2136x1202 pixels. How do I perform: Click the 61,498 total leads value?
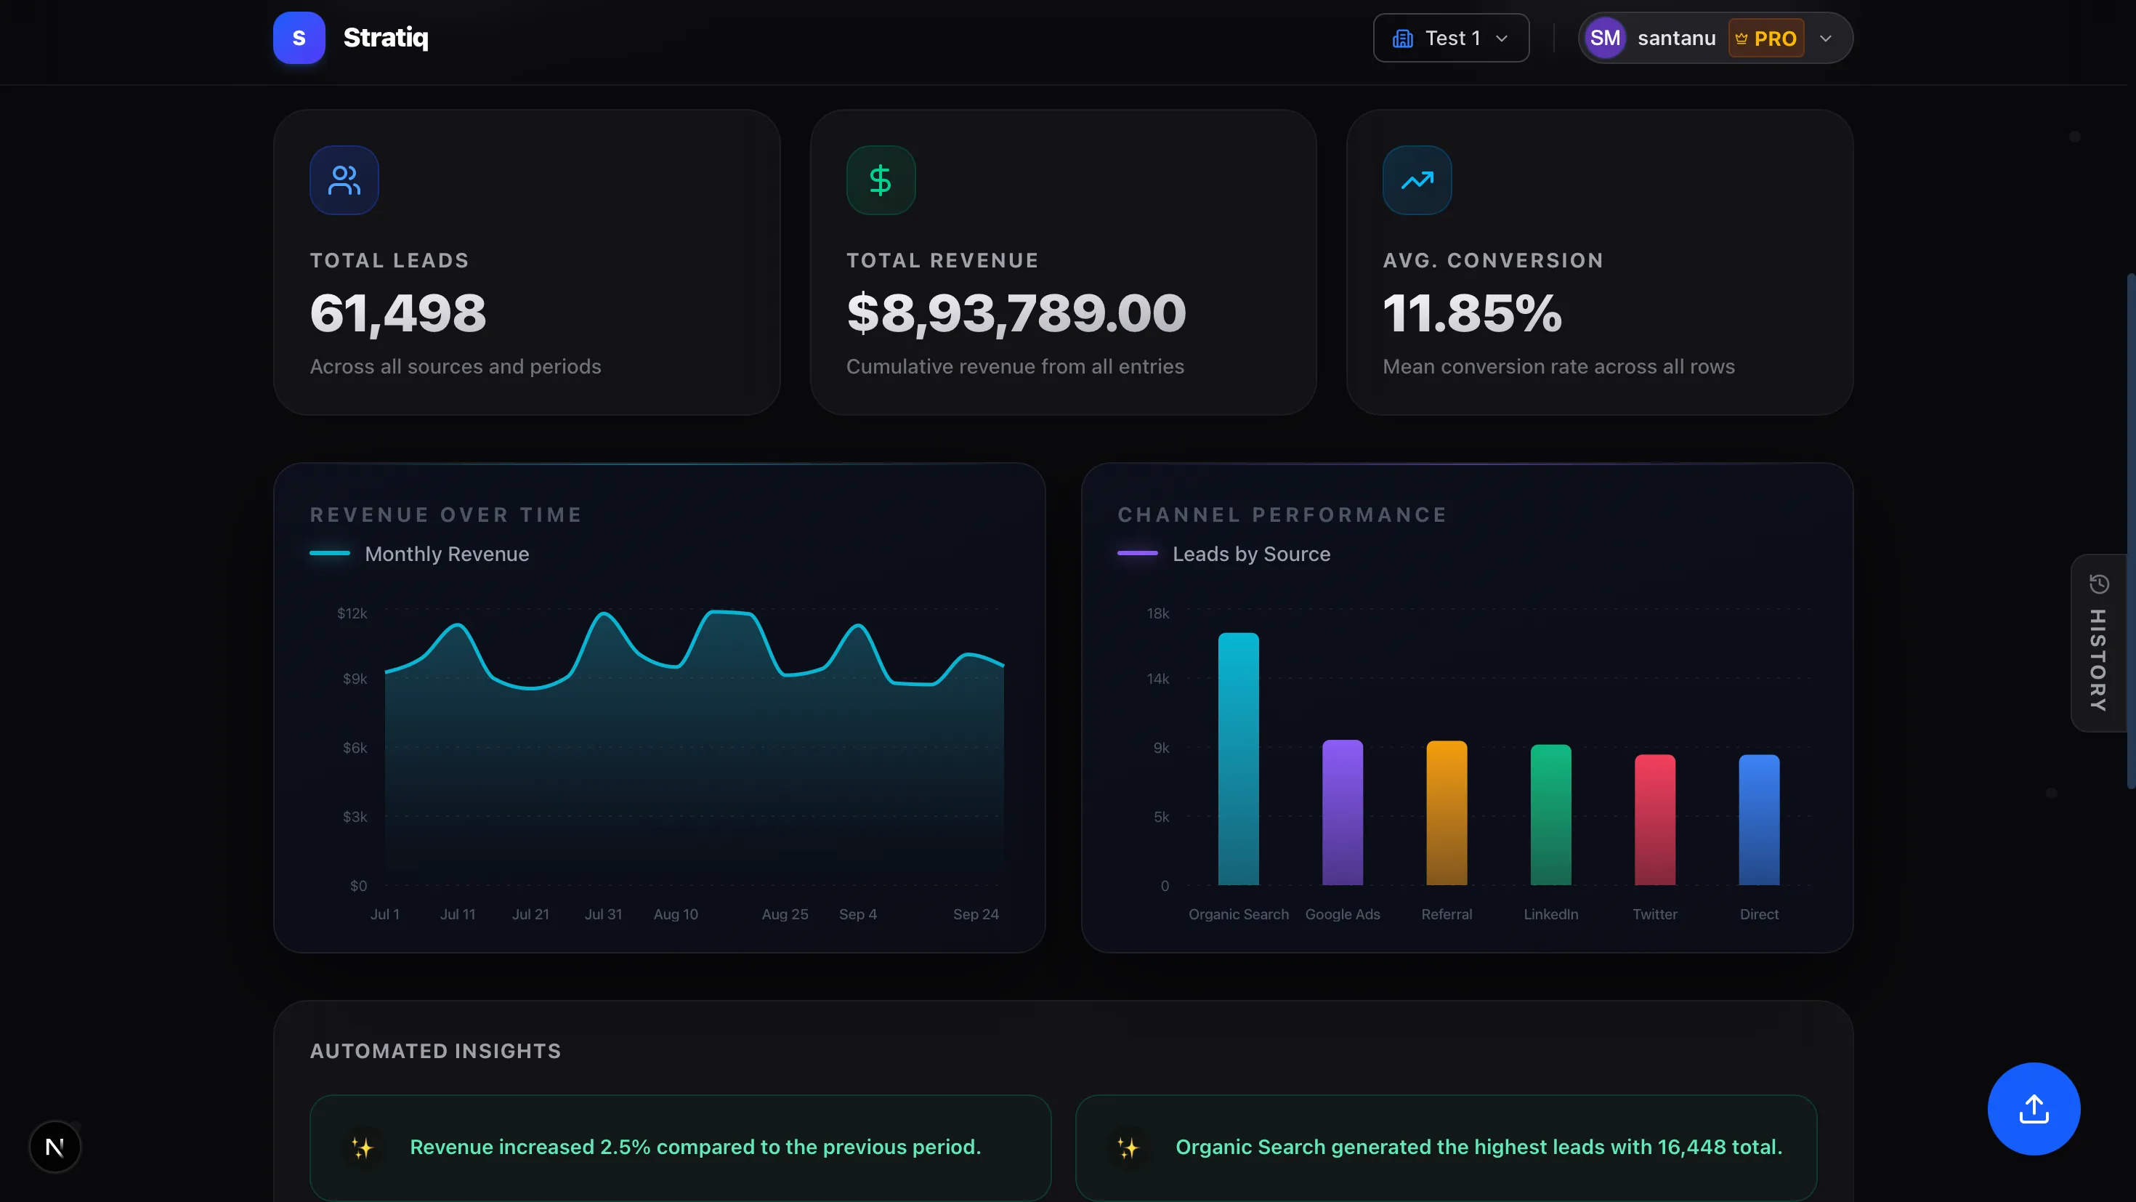click(398, 313)
